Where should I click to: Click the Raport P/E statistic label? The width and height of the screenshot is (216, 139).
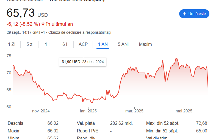click(x=86, y=131)
